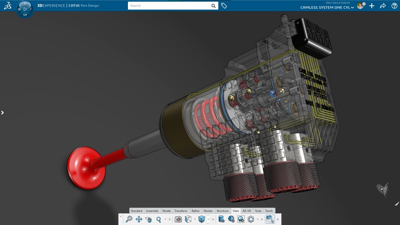Expand section arrow after hexagon dropdown

[x=262, y=220]
